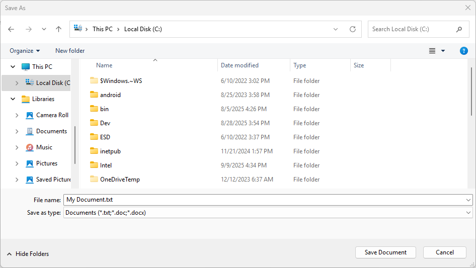Expand the Documents library node
The width and height of the screenshot is (476, 268).
tap(17, 131)
